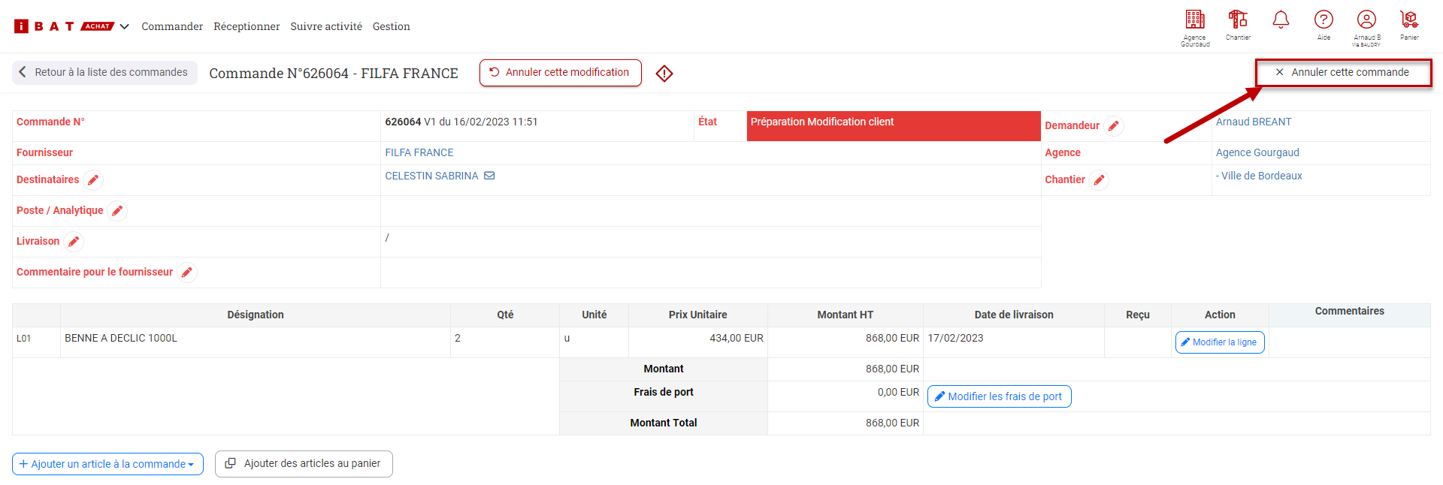Click "Modifier la ligne" for line L01

(1219, 342)
